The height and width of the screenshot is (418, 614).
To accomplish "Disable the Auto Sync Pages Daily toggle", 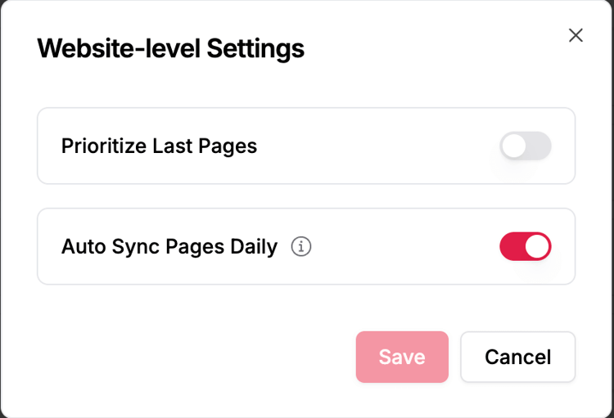I will [x=525, y=246].
